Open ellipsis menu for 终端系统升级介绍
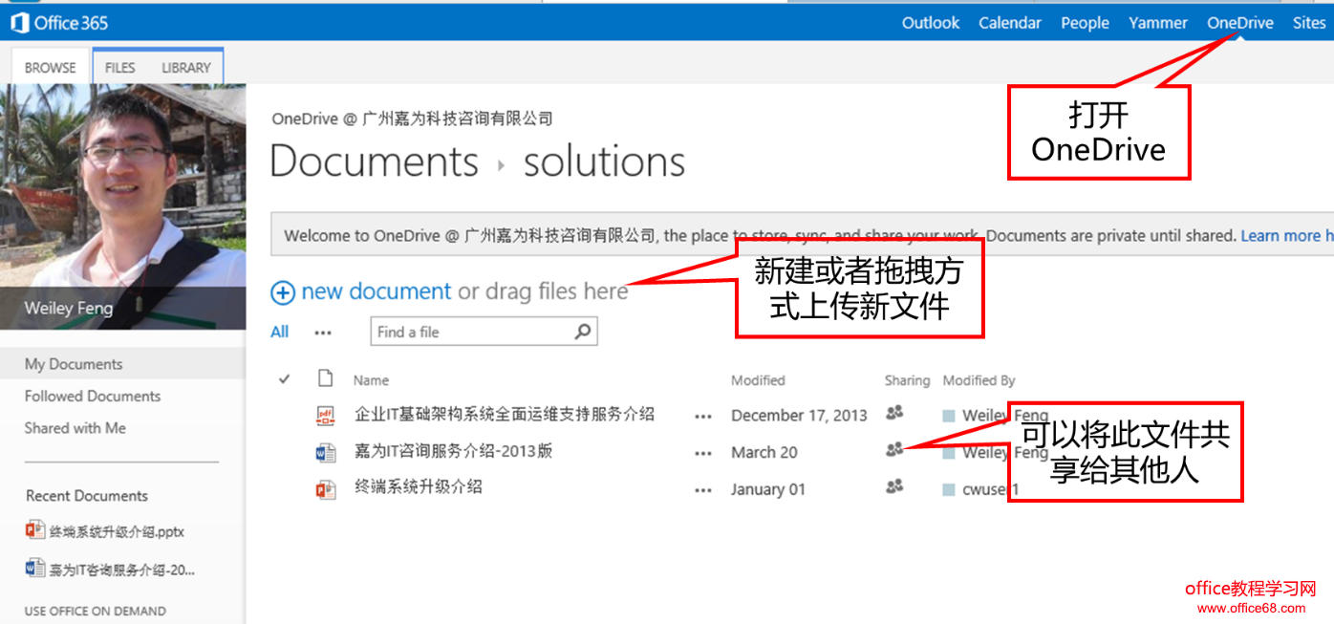The height and width of the screenshot is (624, 1334). pos(704,490)
